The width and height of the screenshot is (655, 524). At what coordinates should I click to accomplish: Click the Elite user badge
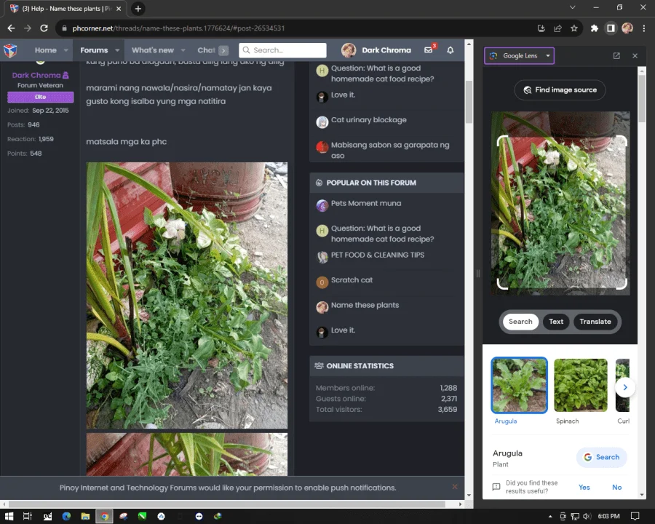tap(40, 97)
